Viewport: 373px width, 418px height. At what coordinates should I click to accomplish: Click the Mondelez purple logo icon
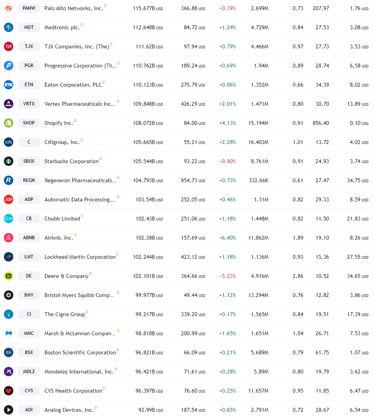[x=9, y=372]
